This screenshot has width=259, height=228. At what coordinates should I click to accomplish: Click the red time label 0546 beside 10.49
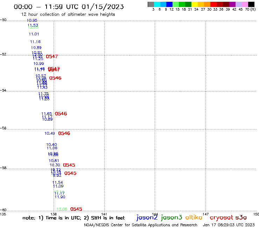pyautogui.click(x=64, y=133)
